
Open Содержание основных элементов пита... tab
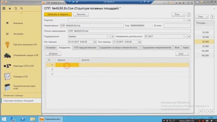[119, 47]
